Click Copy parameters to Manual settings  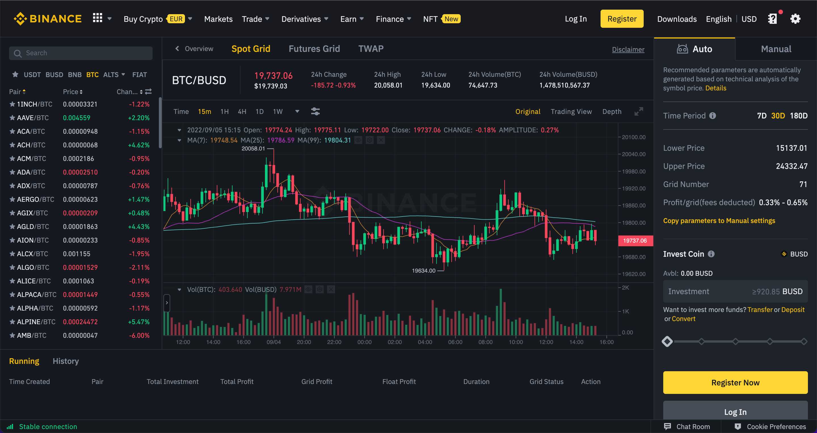tap(719, 220)
